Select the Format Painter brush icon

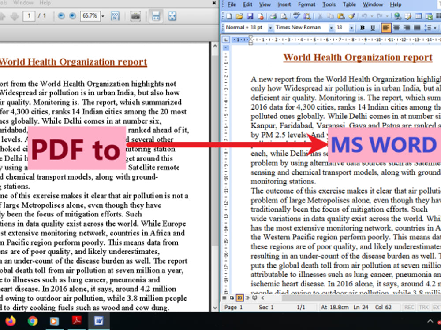(x=351, y=16)
